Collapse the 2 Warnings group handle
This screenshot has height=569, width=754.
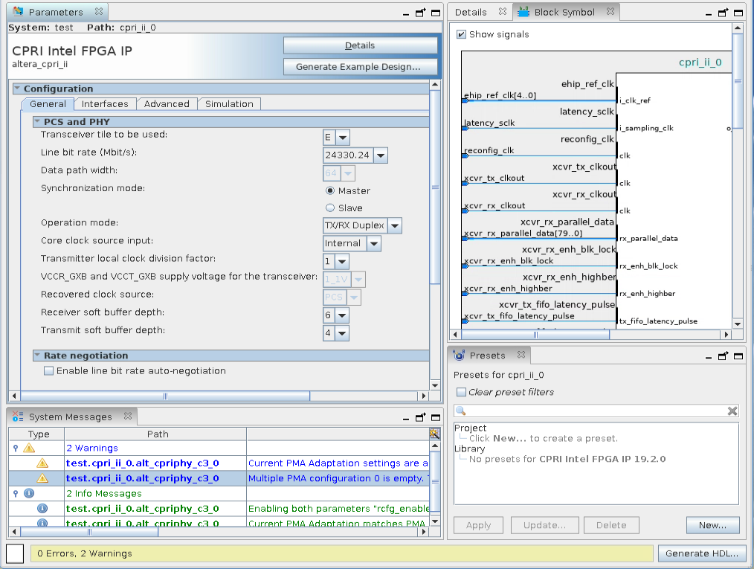pyautogui.click(x=16, y=449)
